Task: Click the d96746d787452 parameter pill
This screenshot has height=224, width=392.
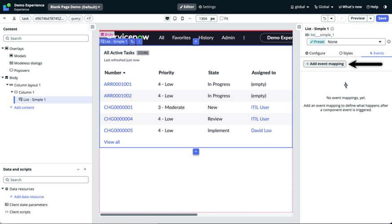Action: 50,18
